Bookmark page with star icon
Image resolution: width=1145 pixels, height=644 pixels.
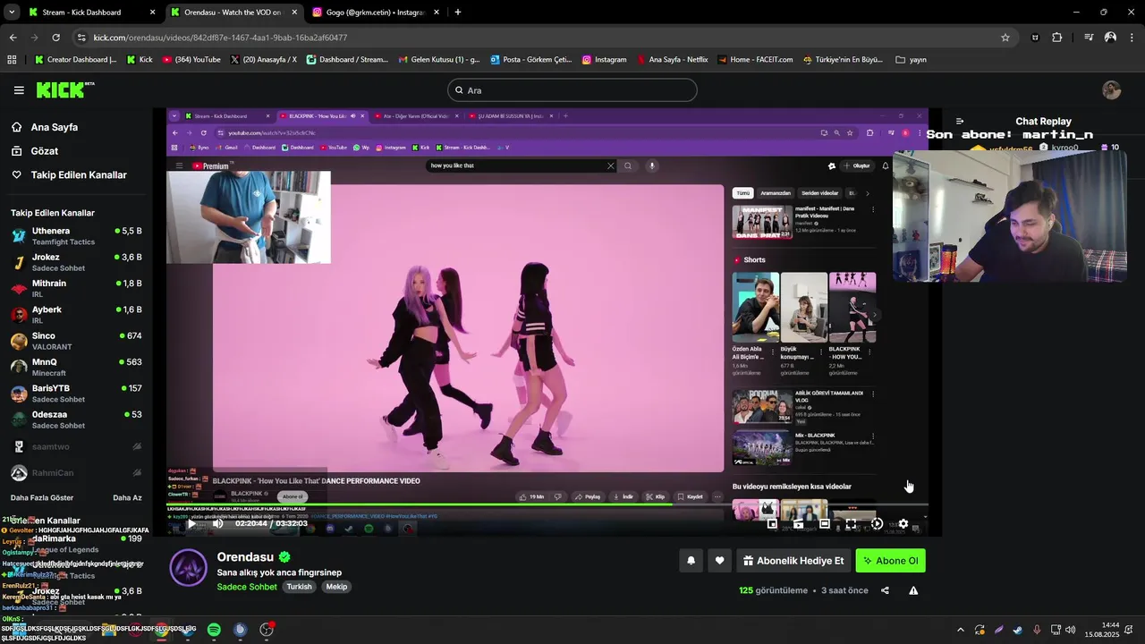point(1005,38)
